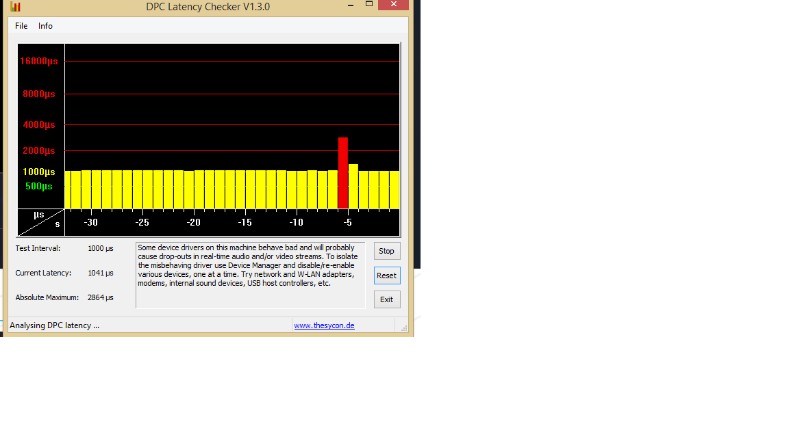Click the Absolute Maximum value 2864 µs
Image resolution: width=789 pixels, height=443 pixels.
pos(101,298)
